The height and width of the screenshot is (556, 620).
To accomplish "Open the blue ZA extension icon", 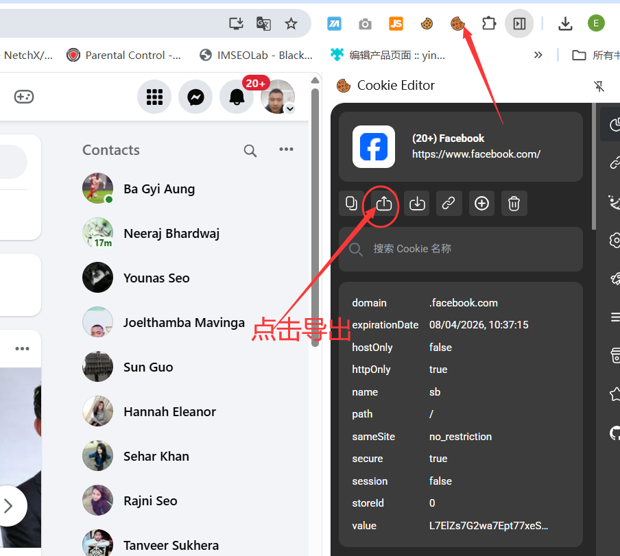I will [335, 24].
